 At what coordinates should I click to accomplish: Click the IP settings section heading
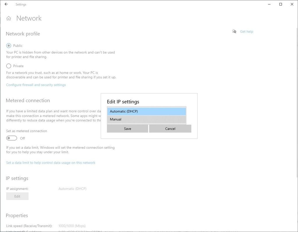pos(17,178)
